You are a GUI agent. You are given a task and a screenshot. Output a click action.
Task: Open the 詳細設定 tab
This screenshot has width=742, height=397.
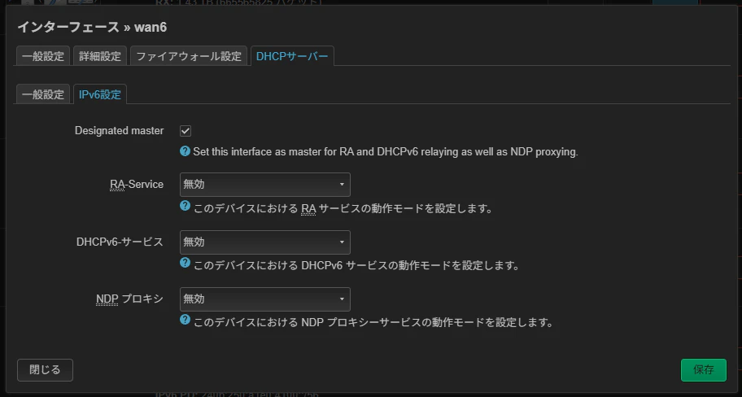pos(100,56)
